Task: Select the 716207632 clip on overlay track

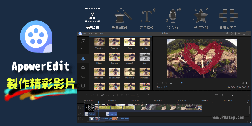Action: click(121, 119)
